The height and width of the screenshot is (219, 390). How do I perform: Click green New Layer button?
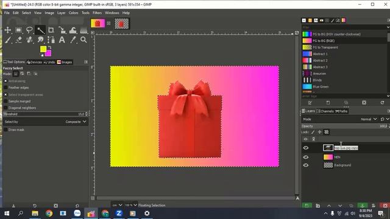[x=307, y=206]
